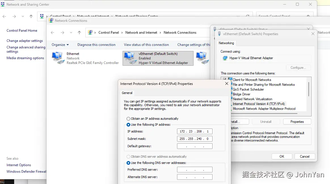This screenshot has width=330, height=184.
Task: Click OK in vEthernet Properties dialog
Action: click(x=282, y=157)
